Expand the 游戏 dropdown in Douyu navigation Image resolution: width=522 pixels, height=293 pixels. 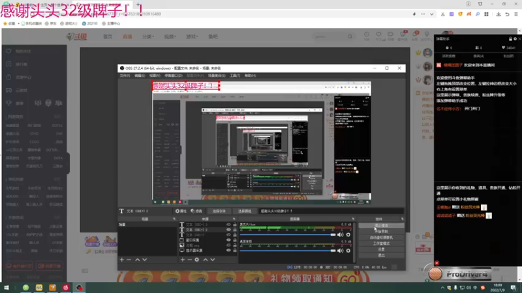(x=192, y=36)
